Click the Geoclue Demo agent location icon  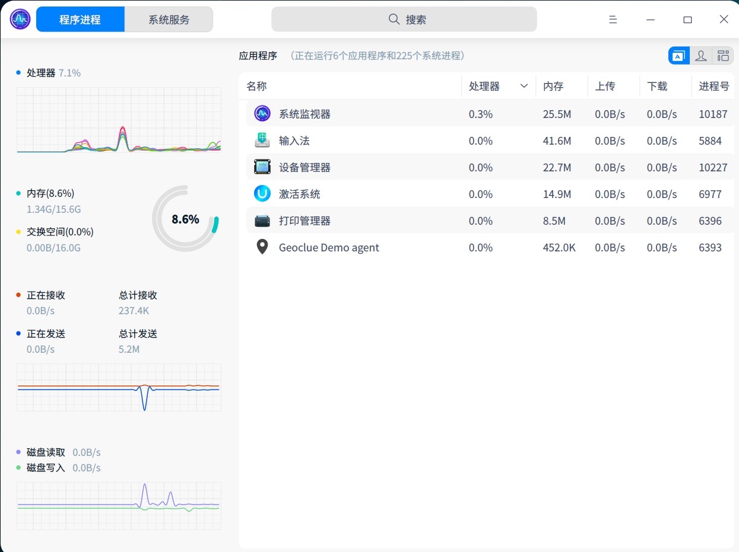tap(262, 246)
